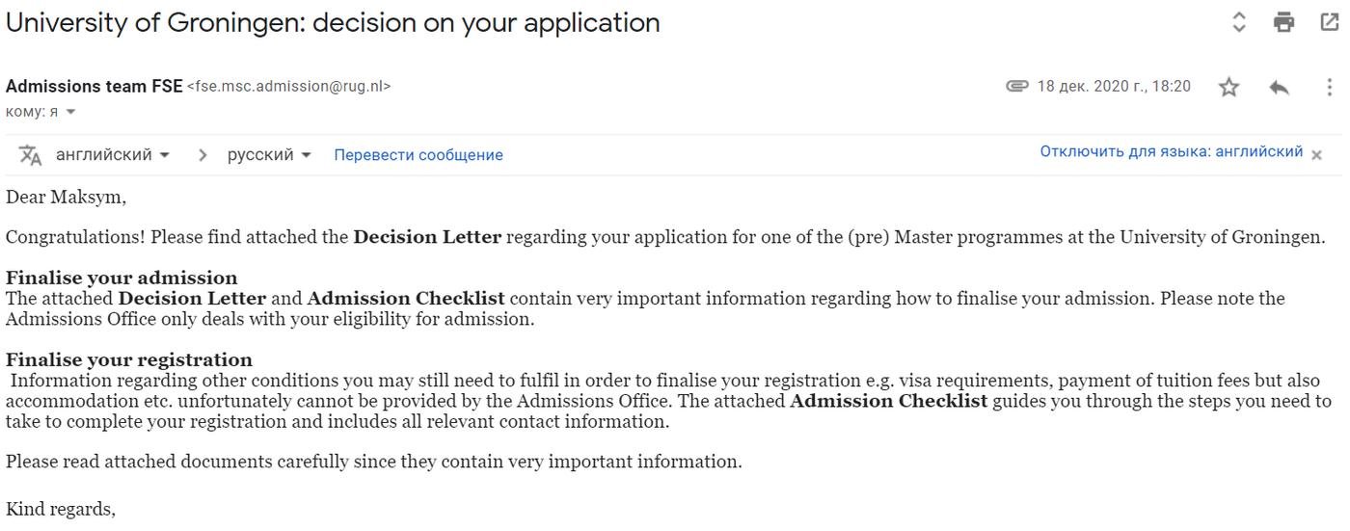Reply using the arrow icon
Image resolution: width=1350 pixels, height=531 pixels.
tap(1280, 87)
